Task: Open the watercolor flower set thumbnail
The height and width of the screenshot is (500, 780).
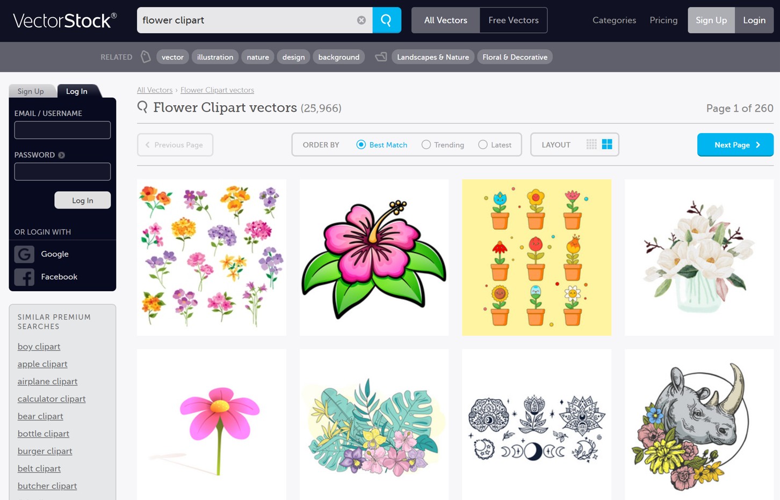Action: point(212,258)
